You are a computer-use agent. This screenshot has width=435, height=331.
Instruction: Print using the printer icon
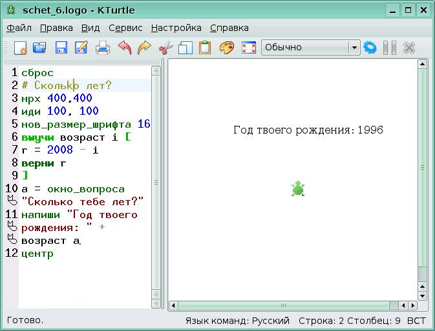point(103,48)
